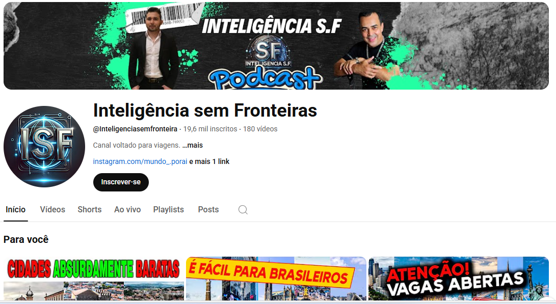Select the Ao vivo tab
This screenshot has height=304, width=556.
(127, 210)
